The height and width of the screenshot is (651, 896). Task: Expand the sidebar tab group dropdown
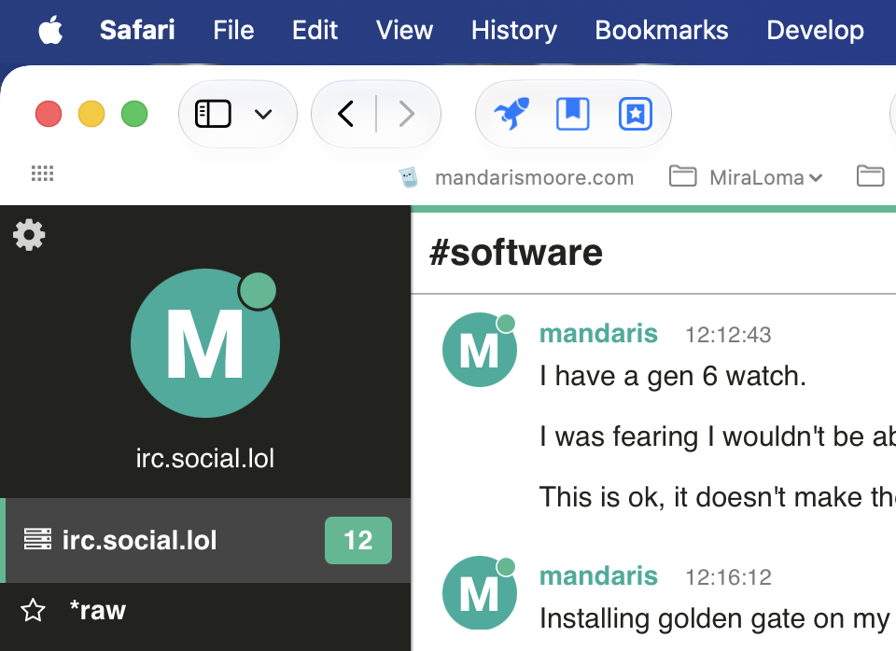[263, 114]
